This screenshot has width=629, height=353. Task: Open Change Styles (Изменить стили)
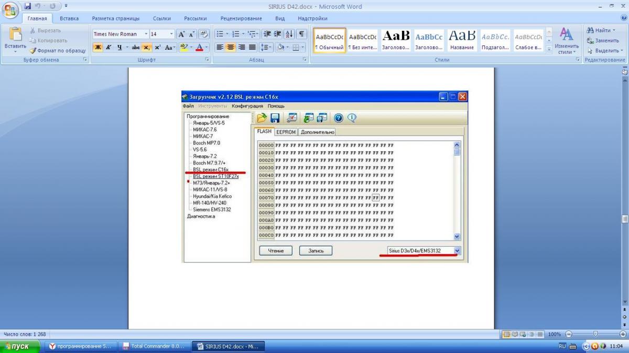(x=567, y=40)
